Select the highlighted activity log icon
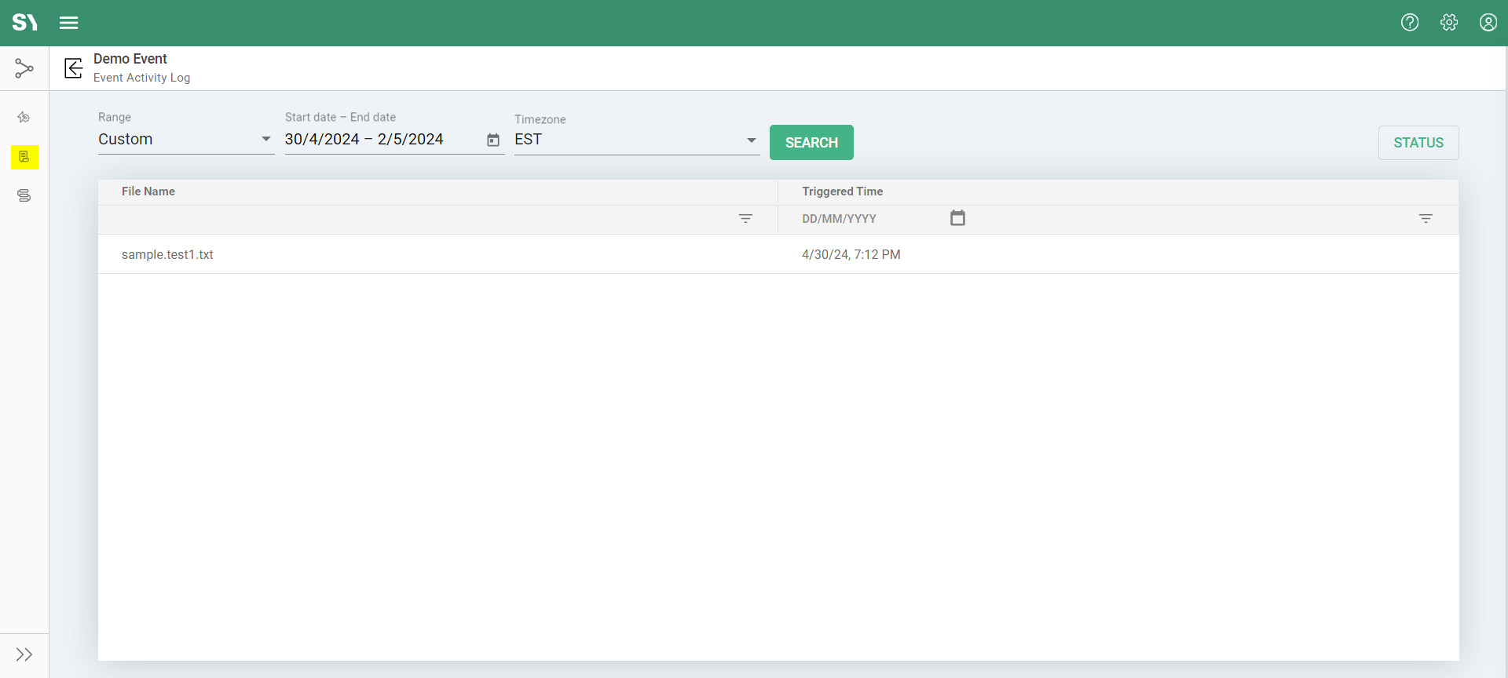The image size is (1508, 678). pos(24,157)
